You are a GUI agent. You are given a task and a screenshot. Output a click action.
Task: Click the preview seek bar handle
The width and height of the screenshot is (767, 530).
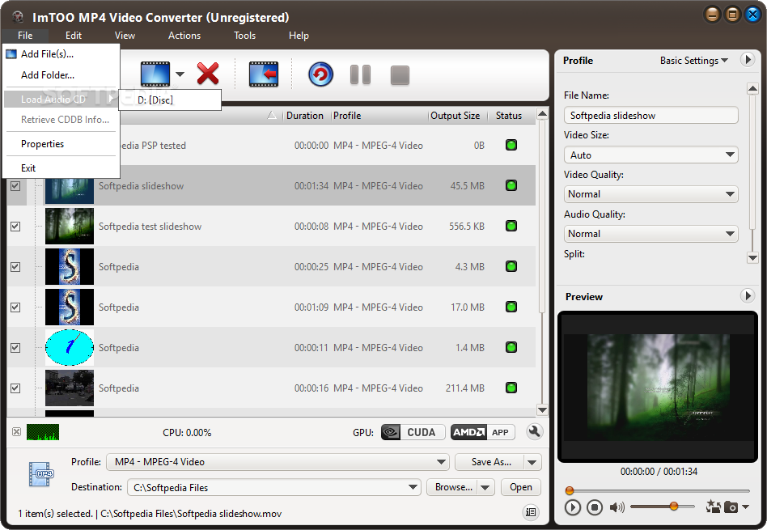pyautogui.click(x=570, y=490)
